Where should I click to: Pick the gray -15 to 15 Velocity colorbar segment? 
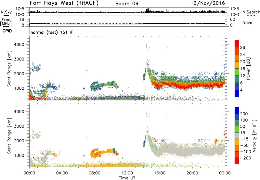[x=237, y=135]
